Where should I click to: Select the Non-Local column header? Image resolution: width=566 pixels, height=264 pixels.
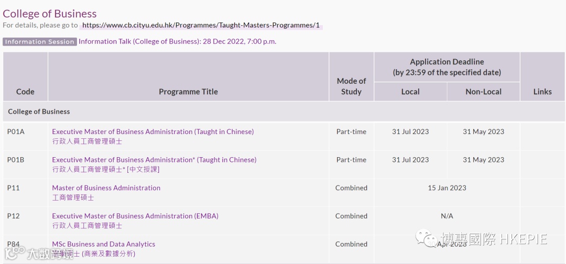483,92
